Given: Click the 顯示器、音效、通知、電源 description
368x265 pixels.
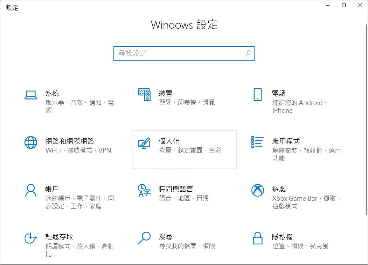Looking at the screenshot, I should tap(80, 106).
